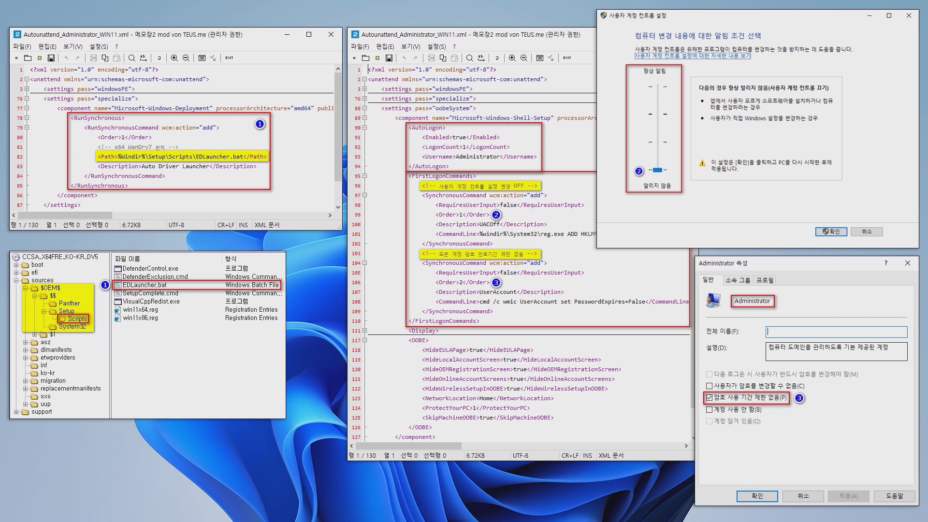This screenshot has width=928, height=522.
Task: Expand the efi folder in the tree
Action: 16,273
